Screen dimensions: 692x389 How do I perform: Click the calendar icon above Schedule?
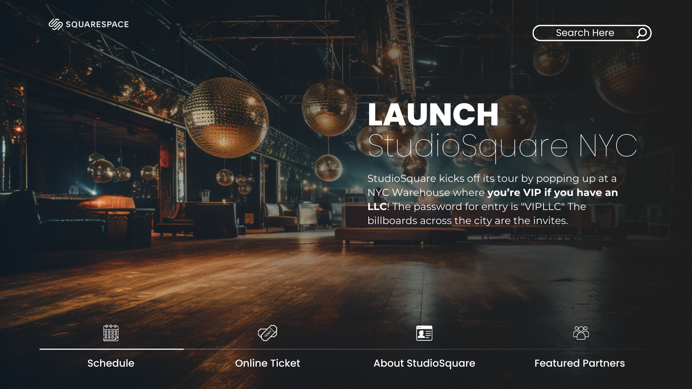pyautogui.click(x=111, y=333)
